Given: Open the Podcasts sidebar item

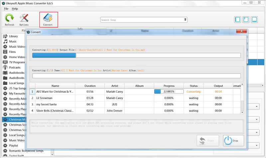Looking at the screenshot, I should tap(15, 68).
